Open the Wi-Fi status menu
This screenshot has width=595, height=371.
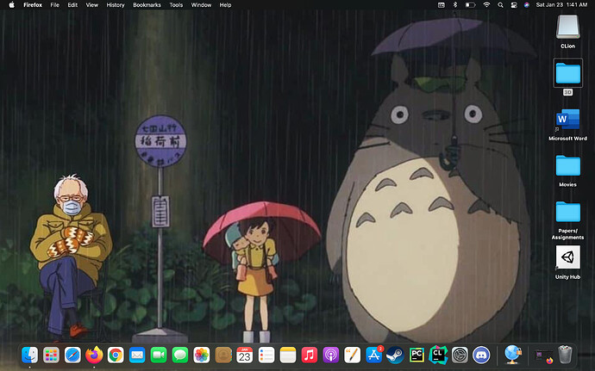tap(486, 5)
